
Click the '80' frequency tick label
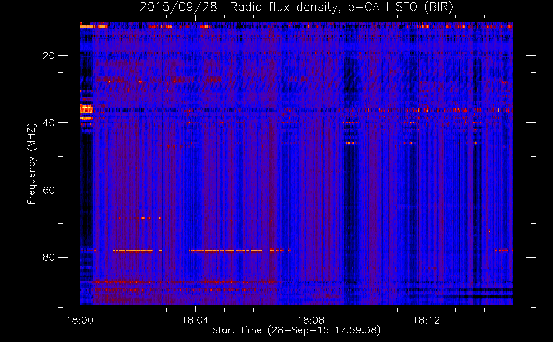[49, 257]
